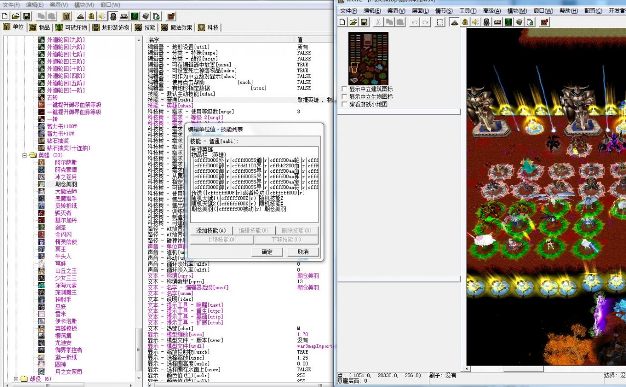The image size is (626, 387).
Task: Open AI Editor from Object Editor toolbar
Action: click(x=134, y=16)
